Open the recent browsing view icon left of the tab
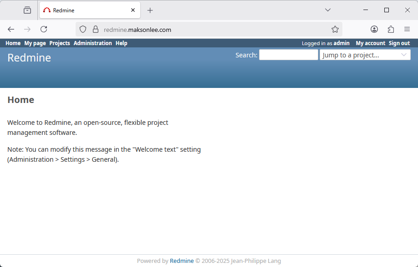 [x=27, y=10]
